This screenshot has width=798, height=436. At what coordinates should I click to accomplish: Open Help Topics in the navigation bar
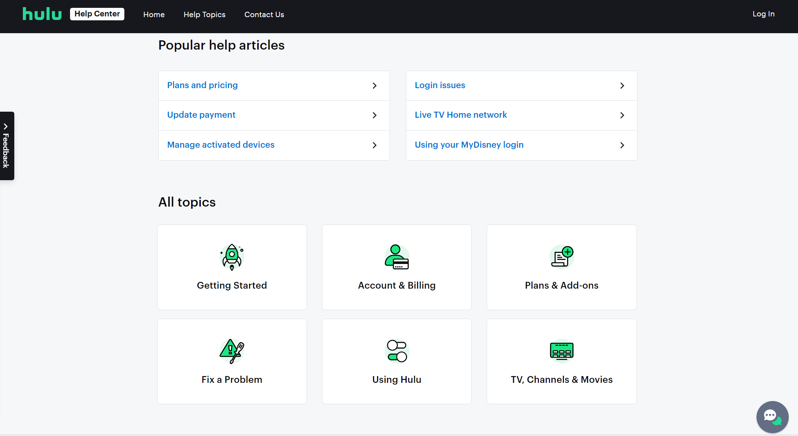(204, 15)
